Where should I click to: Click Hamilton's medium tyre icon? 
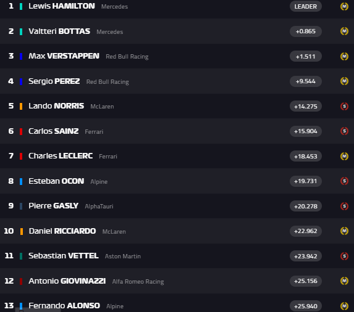(x=344, y=7)
